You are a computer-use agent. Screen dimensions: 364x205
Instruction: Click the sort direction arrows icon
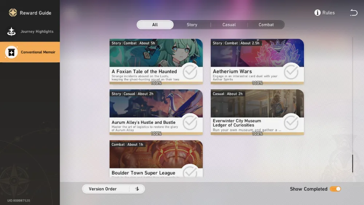pyautogui.click(x=137, y=189)
